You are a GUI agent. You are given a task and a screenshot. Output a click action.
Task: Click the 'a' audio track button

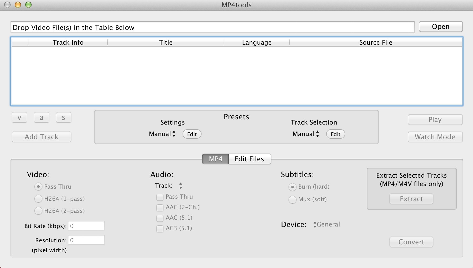tap(41, 117)
